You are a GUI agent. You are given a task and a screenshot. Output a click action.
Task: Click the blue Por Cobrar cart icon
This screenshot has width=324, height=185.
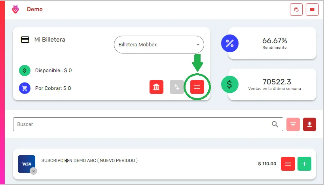click(x=25, y=88)
